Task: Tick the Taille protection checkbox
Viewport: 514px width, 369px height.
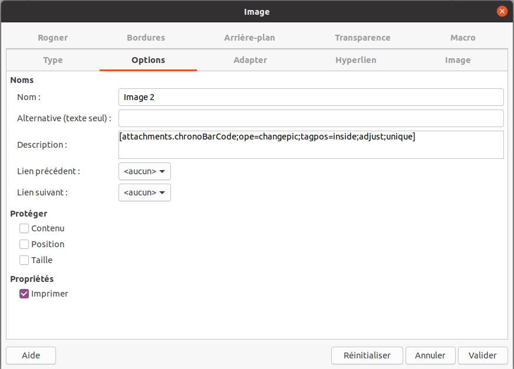Action: 24,260
